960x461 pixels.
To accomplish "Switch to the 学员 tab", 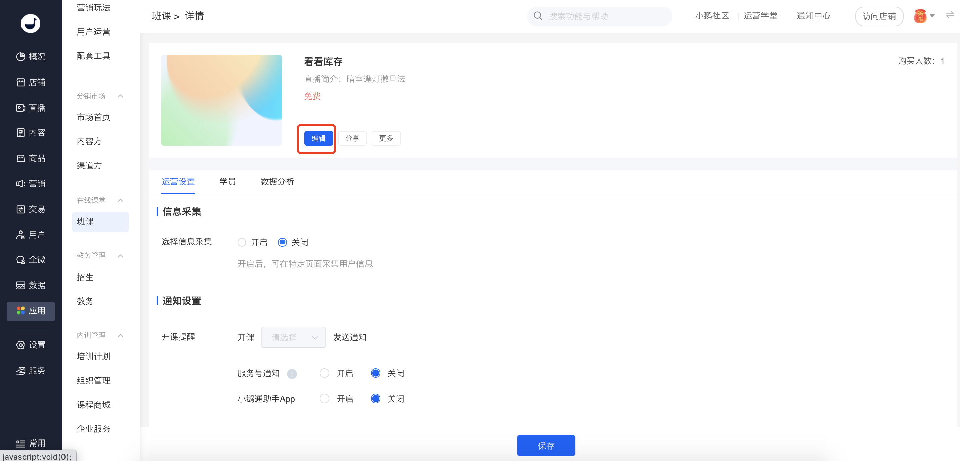I will click(227, 182).
